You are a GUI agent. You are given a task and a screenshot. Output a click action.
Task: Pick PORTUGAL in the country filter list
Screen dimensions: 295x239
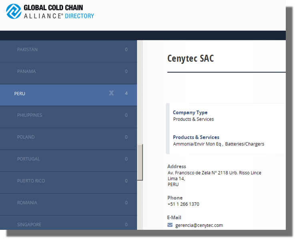click(68, 161)
